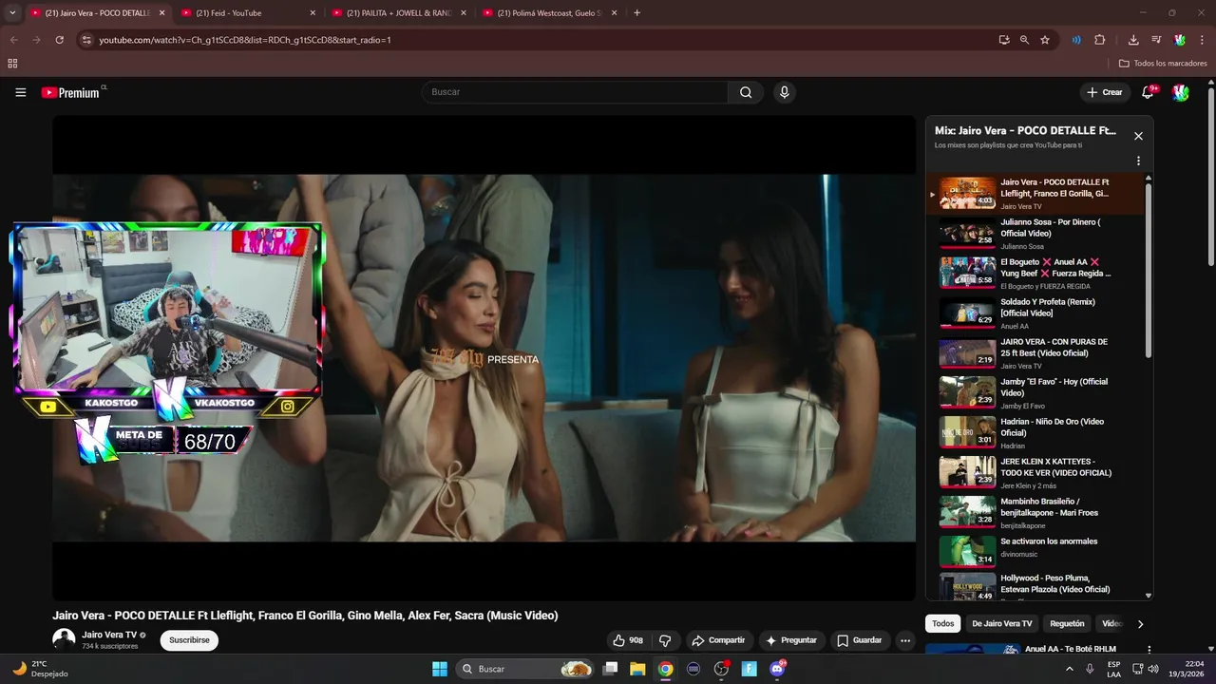This screenshot has height=684, width=1216.
Task: Activate voice search microphone
Action: (x=784, y=92)
